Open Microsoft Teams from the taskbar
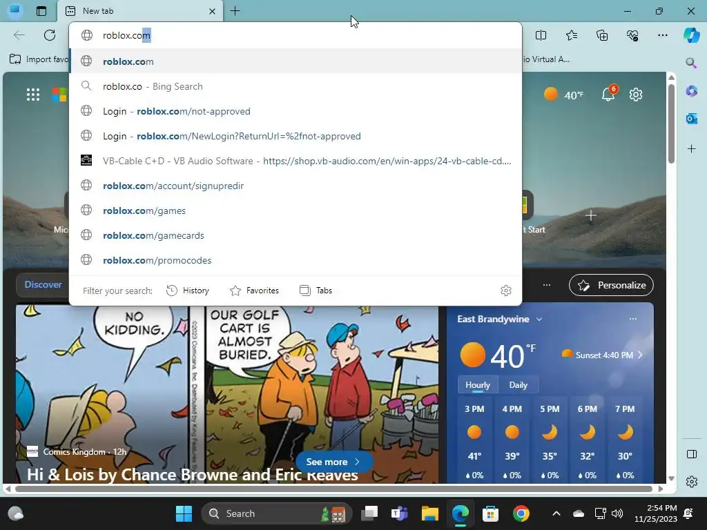707x530 pixels. [x=400, y=513]
